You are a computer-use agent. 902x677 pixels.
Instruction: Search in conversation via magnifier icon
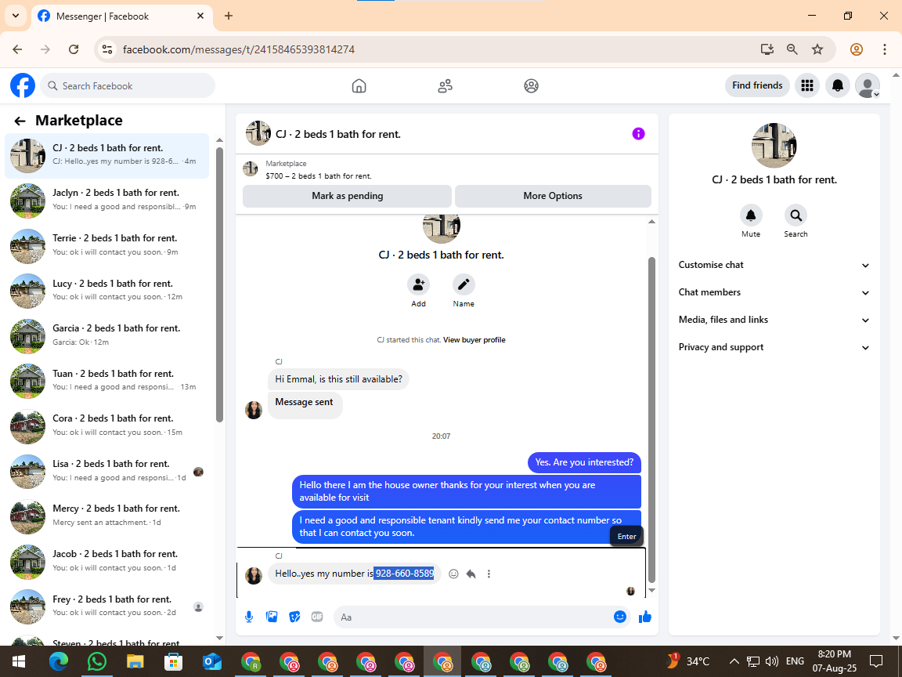coord(796,215)
